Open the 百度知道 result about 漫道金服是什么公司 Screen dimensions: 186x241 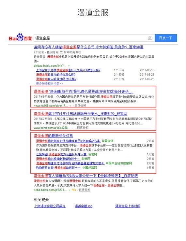(x=88, y=47)
